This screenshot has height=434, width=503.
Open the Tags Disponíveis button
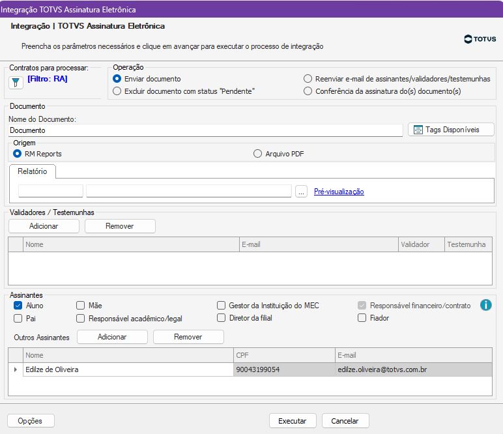point(451,130)
